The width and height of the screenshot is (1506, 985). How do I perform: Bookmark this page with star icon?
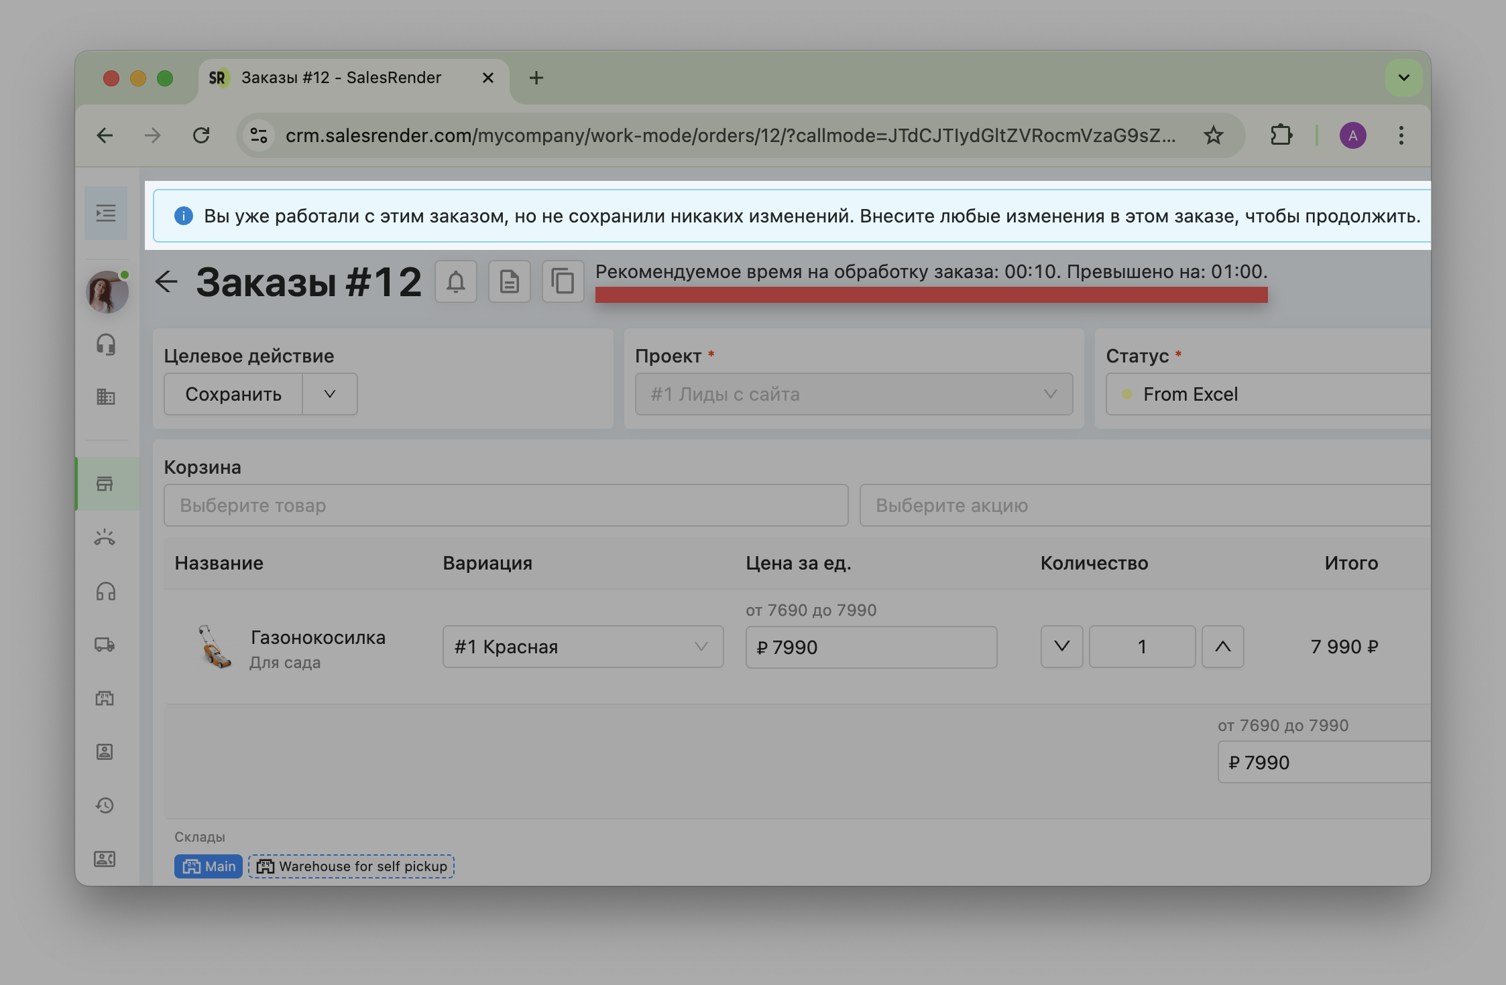click(x=1213, y=135)
